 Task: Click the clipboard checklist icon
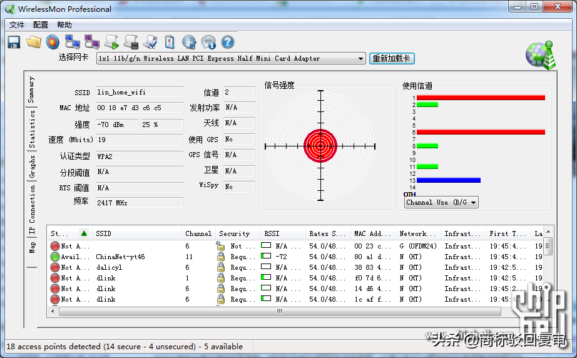coord(169,43)
